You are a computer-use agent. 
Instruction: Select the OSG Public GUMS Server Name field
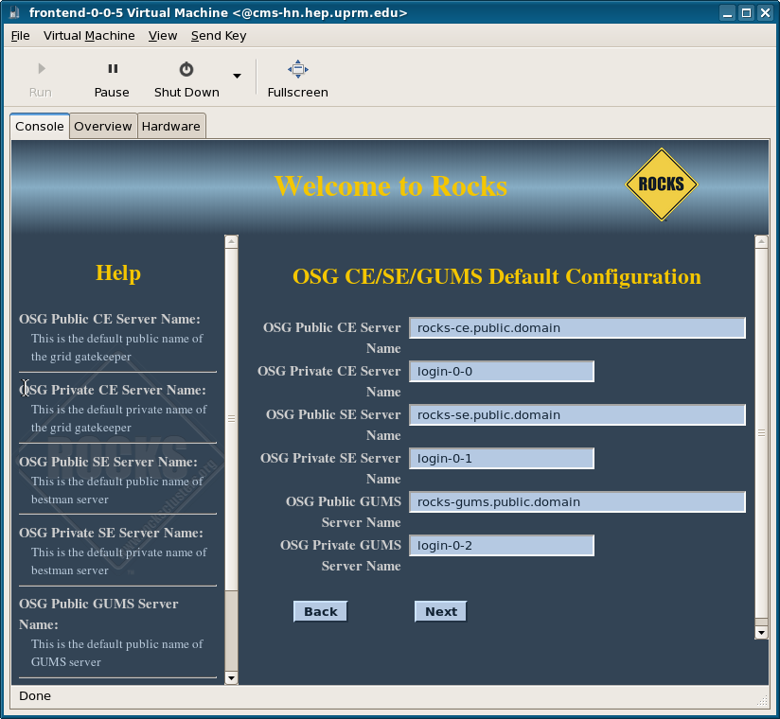pos(576,502)
